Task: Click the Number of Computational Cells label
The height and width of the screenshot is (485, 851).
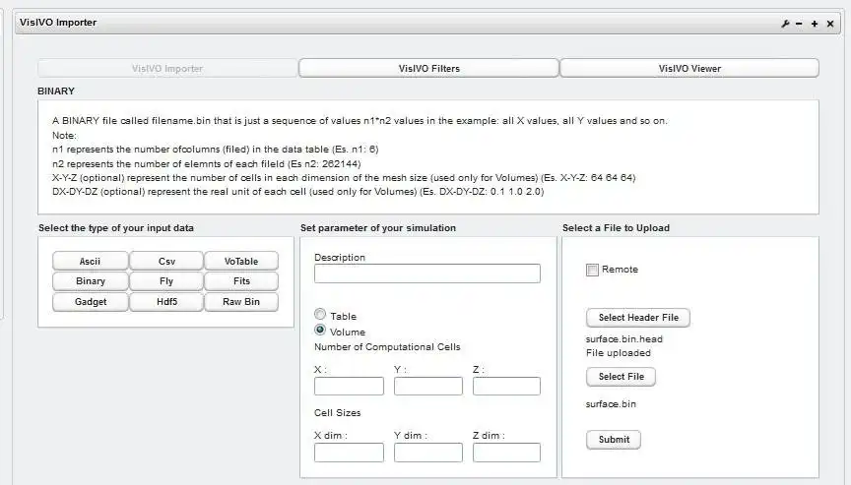Action: click(387, 347)
